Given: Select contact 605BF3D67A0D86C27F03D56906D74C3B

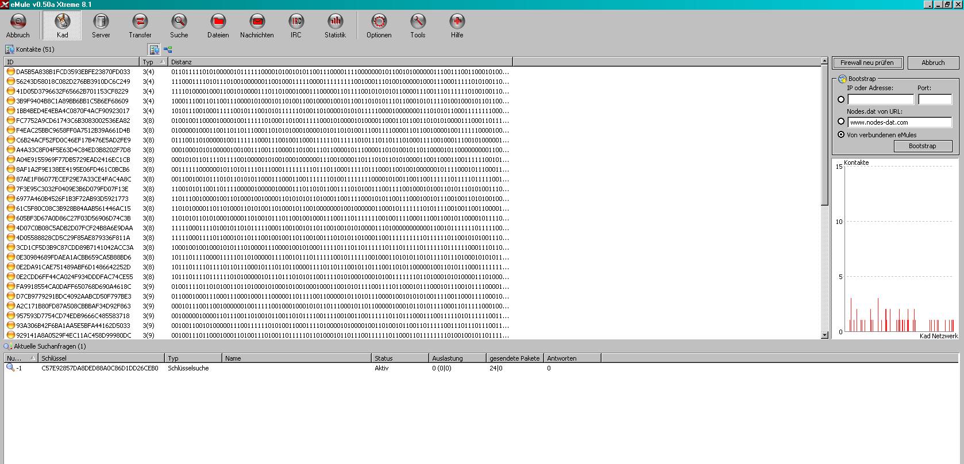Looking at the screenshot, I should (73, 218).
